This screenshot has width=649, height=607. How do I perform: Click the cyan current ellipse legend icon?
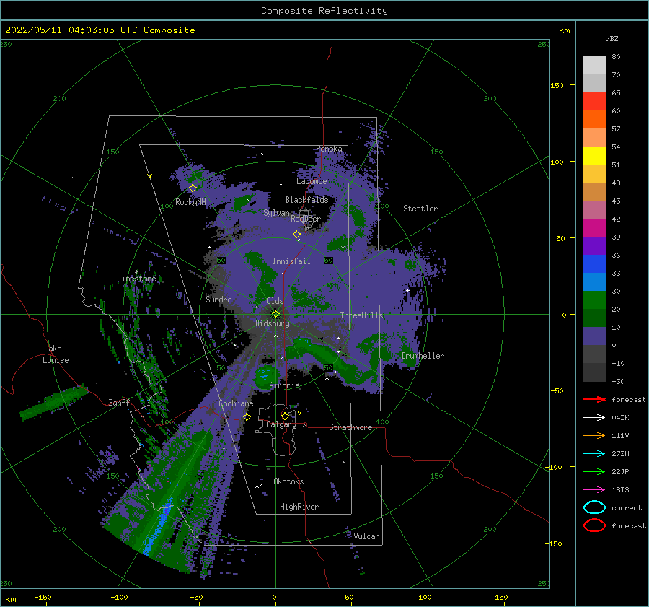point(594,507)
